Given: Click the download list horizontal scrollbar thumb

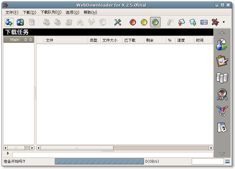Looking at the screenshot, I should point(77,148).
